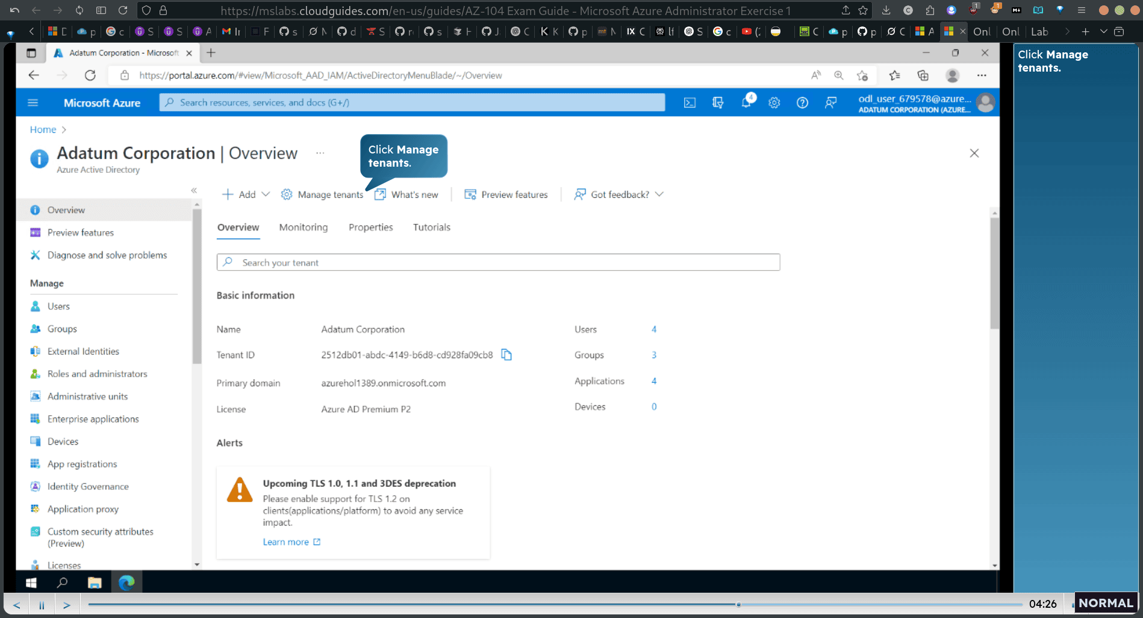Click the user account avatar in Azure

tap(985, 103)
